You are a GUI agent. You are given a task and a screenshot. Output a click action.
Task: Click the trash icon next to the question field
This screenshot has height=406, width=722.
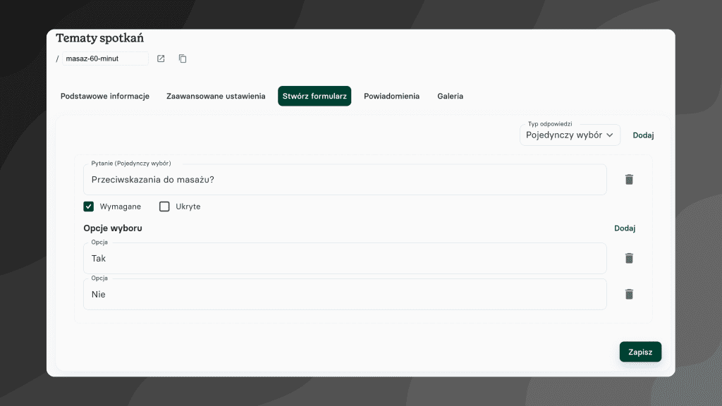[x=628, y=179]
